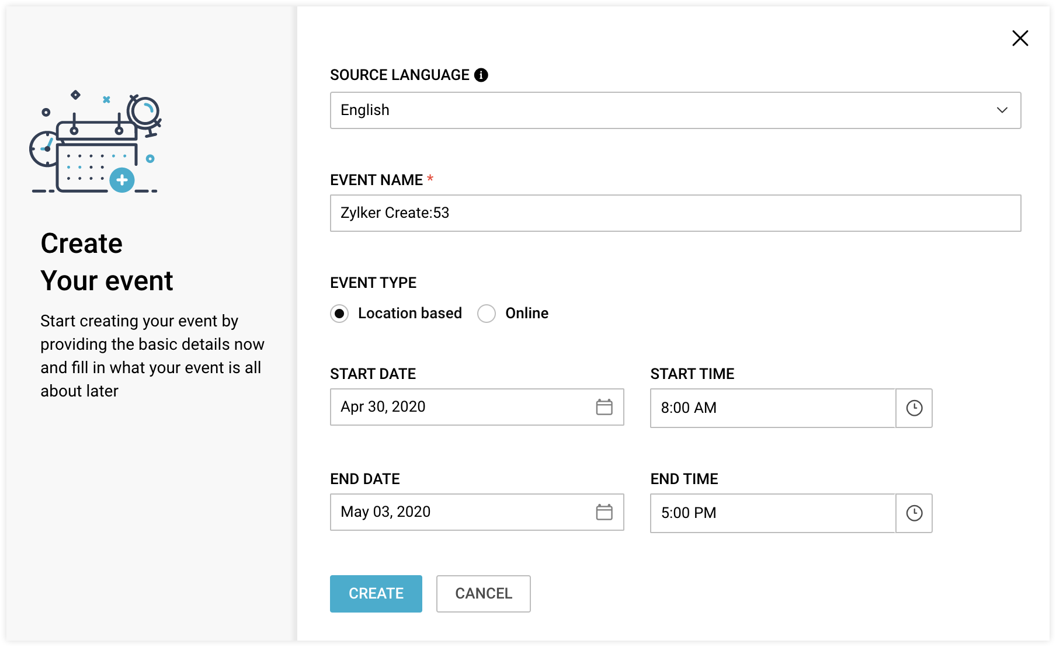Open the Start Date calendar picker icon
This screenshot has width=1056, height=647.
coord(604,407)
